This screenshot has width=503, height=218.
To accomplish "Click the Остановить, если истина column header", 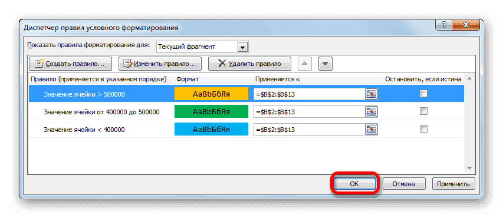I will 423,79.
